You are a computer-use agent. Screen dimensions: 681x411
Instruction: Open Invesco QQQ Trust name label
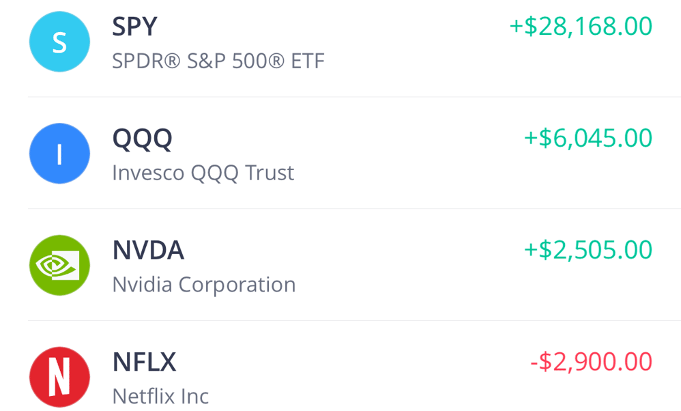[203, 173]
